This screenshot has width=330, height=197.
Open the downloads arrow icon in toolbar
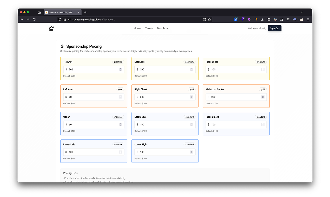coord(262,19)
